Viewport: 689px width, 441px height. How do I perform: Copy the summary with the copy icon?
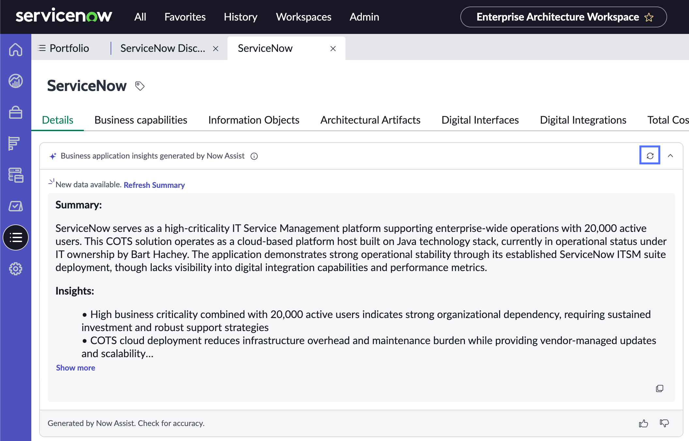coord(660,388)
